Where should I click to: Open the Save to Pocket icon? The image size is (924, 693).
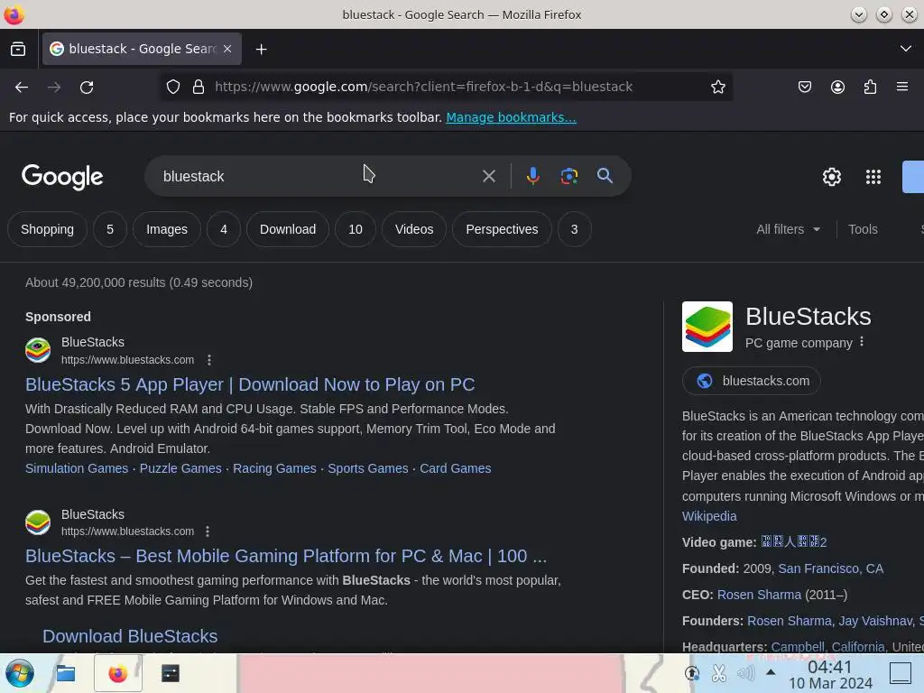805,88
